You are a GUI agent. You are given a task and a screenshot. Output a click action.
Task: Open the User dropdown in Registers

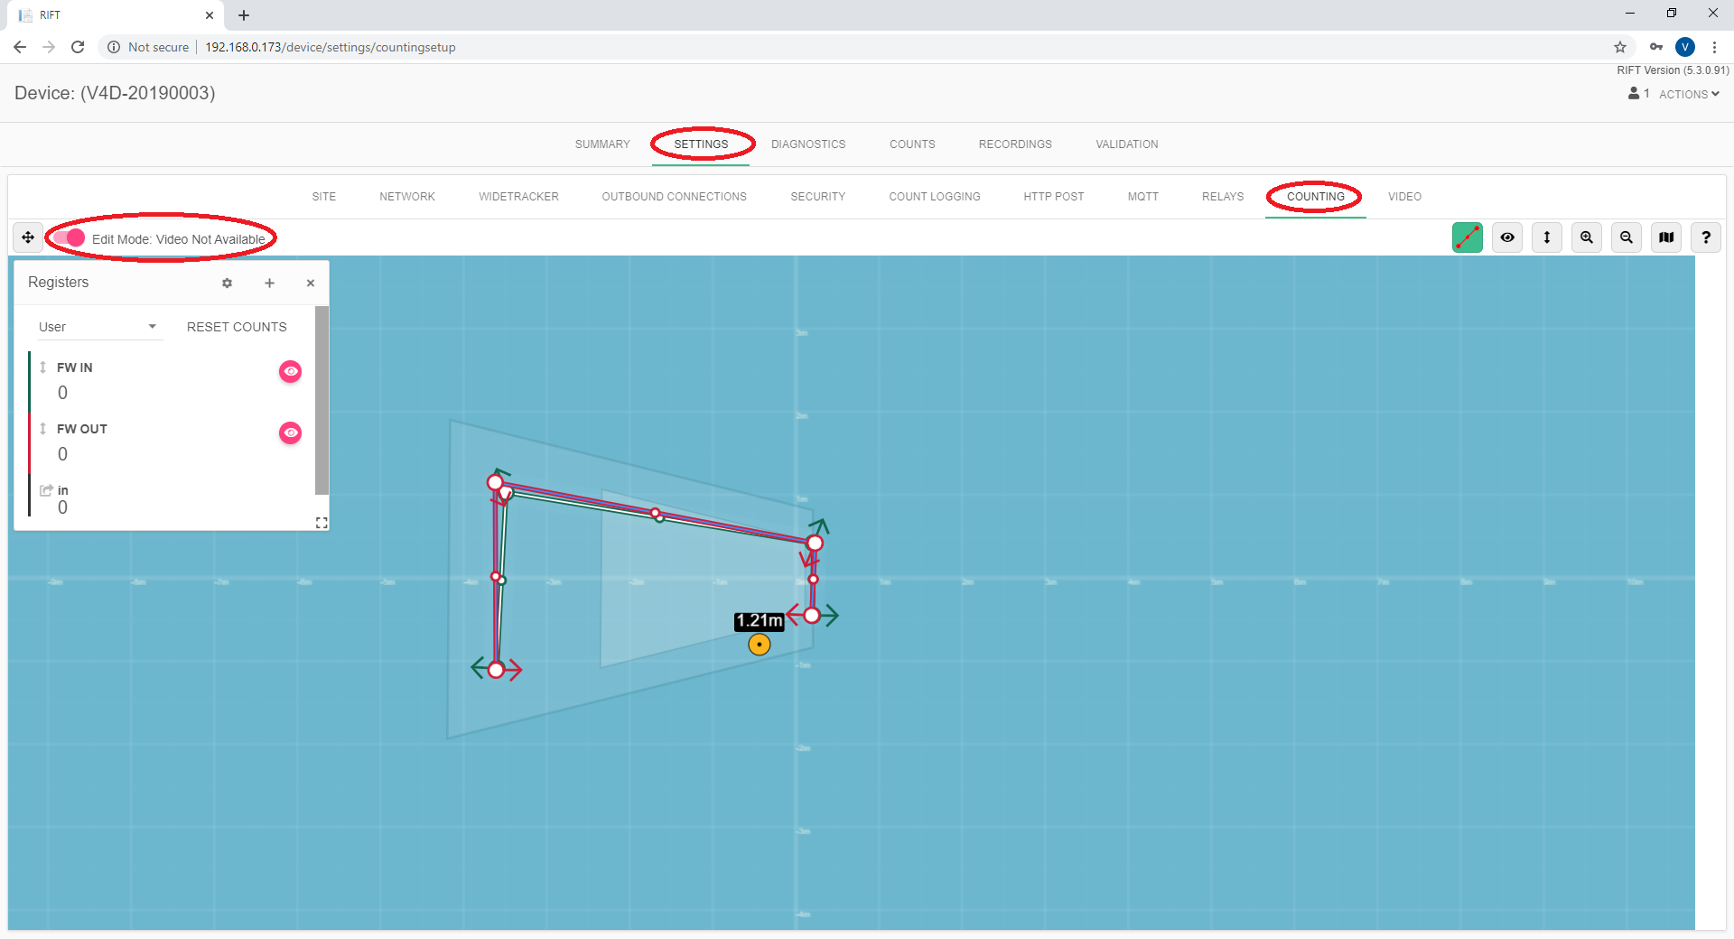coord(98,327)
